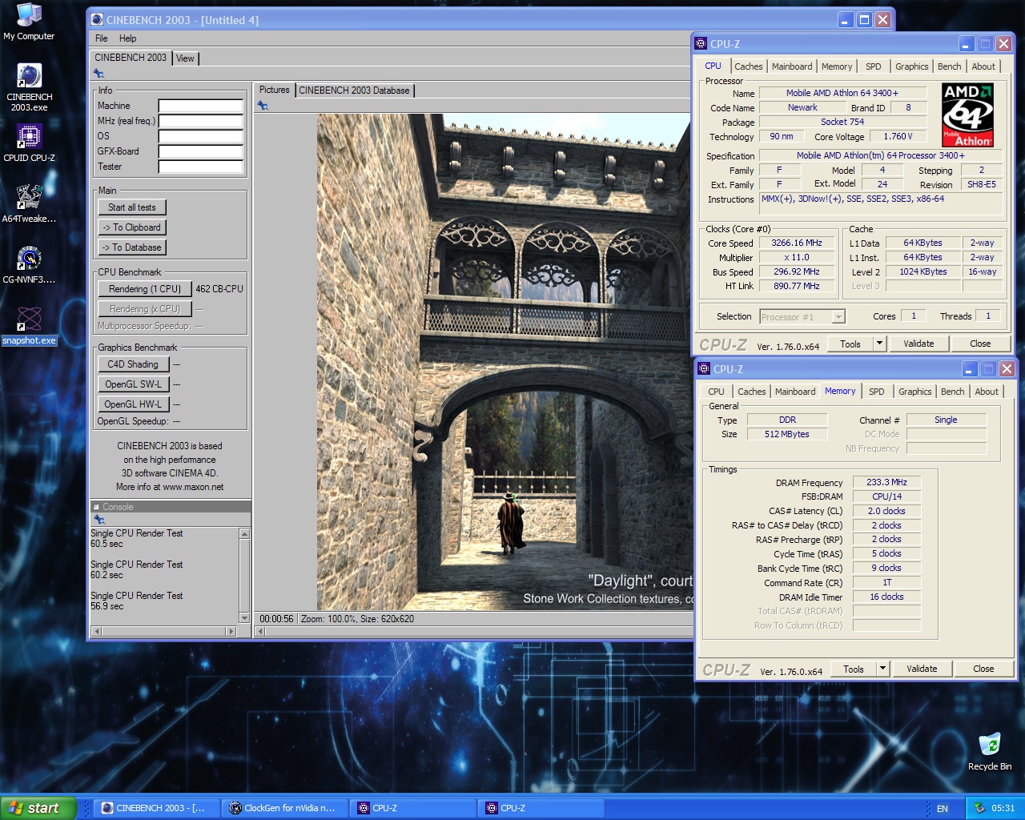Screen dimensions: 1025x820
Task: Click the GFX-Board input field
Action: point(200,151)
